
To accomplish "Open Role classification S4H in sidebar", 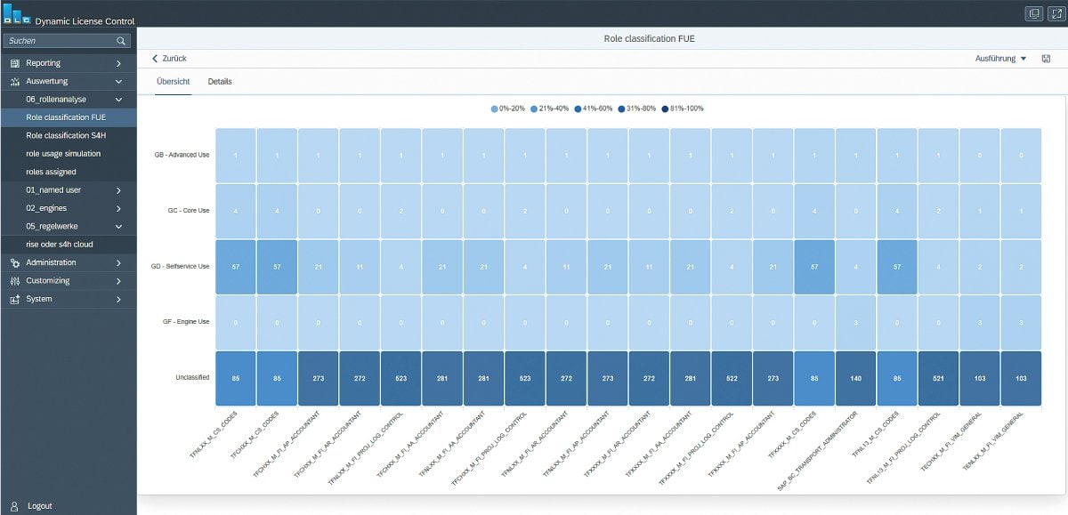I will (x=66, y=135).
